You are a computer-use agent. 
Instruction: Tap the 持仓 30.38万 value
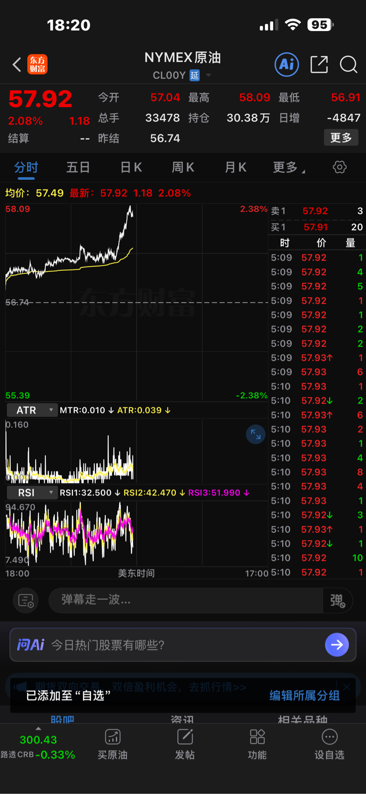(x=248, y=118)
